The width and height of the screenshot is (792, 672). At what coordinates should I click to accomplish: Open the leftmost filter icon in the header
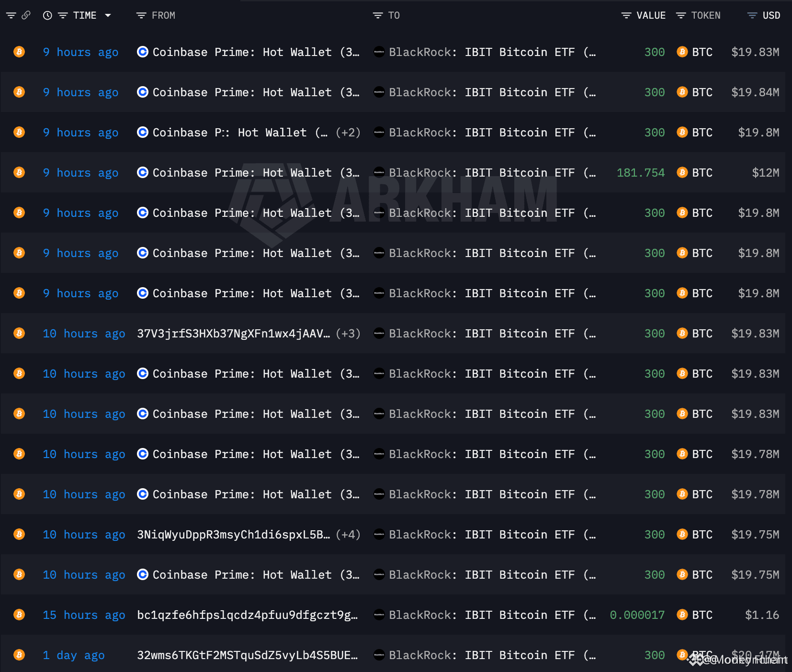(x=11, y=15)
